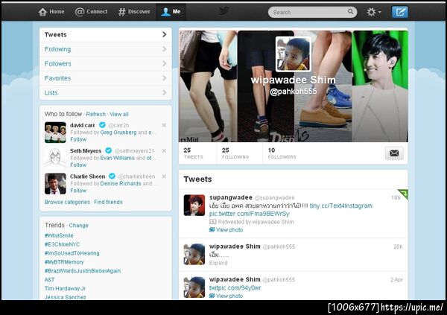This screenshot has width=447, height=315.
Task: Click the chevron beside Favorites
Action: click(x=164, y=78)
